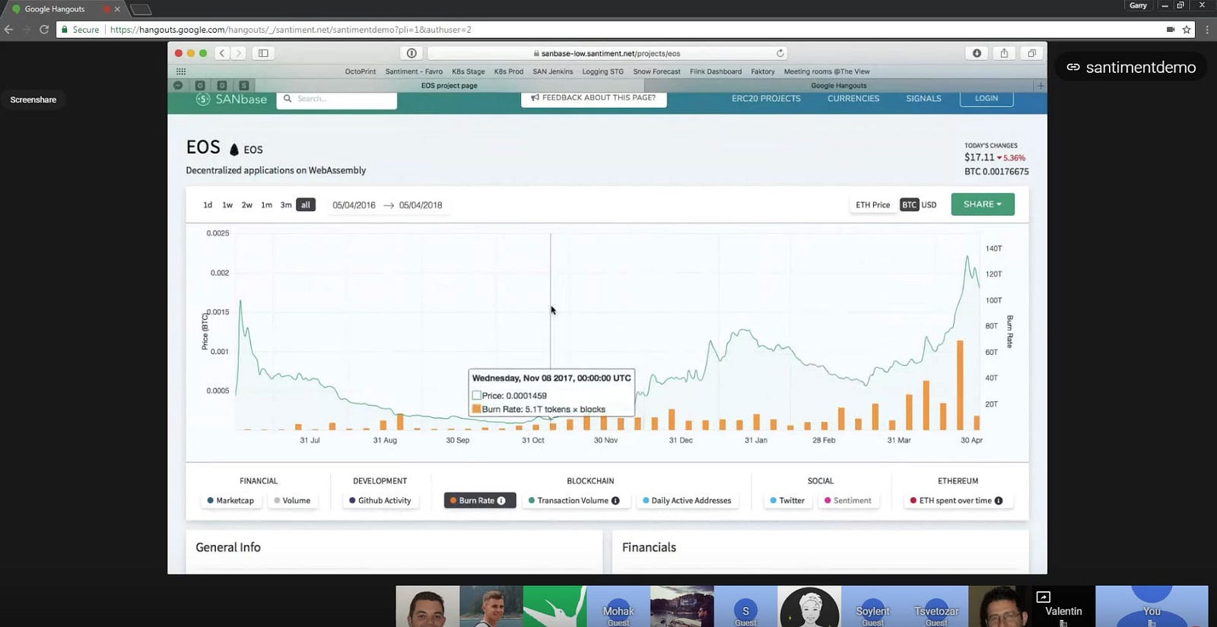1217x627 pixels.
Task: Select Valentin's screenshare thumbnail
Action: (1063, 606)
